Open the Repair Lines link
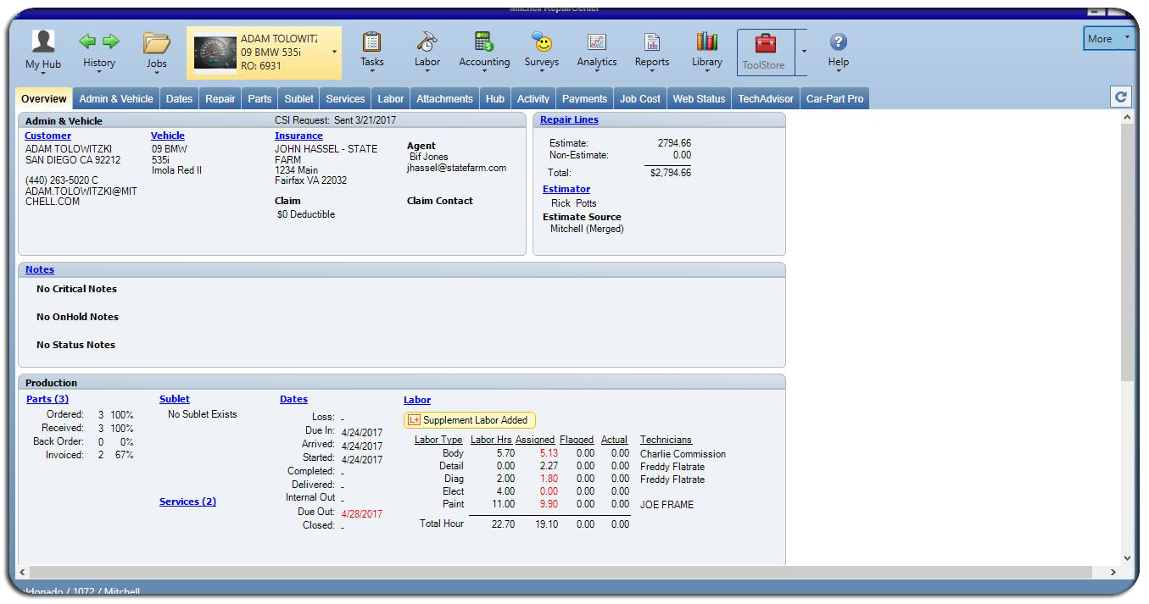Image resolution: width=1149 pixels, height=604 pixels. (x=569, y=119)
